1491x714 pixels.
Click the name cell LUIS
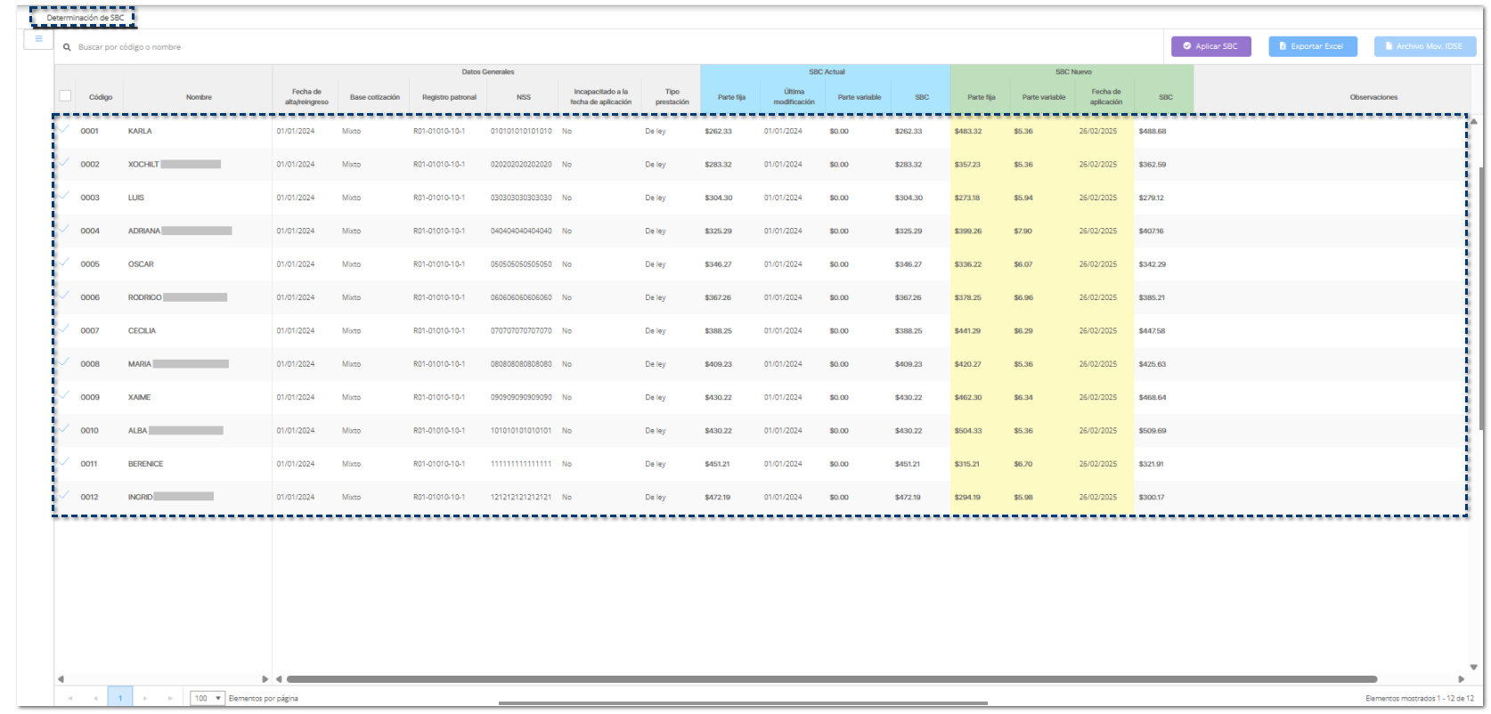135,198
